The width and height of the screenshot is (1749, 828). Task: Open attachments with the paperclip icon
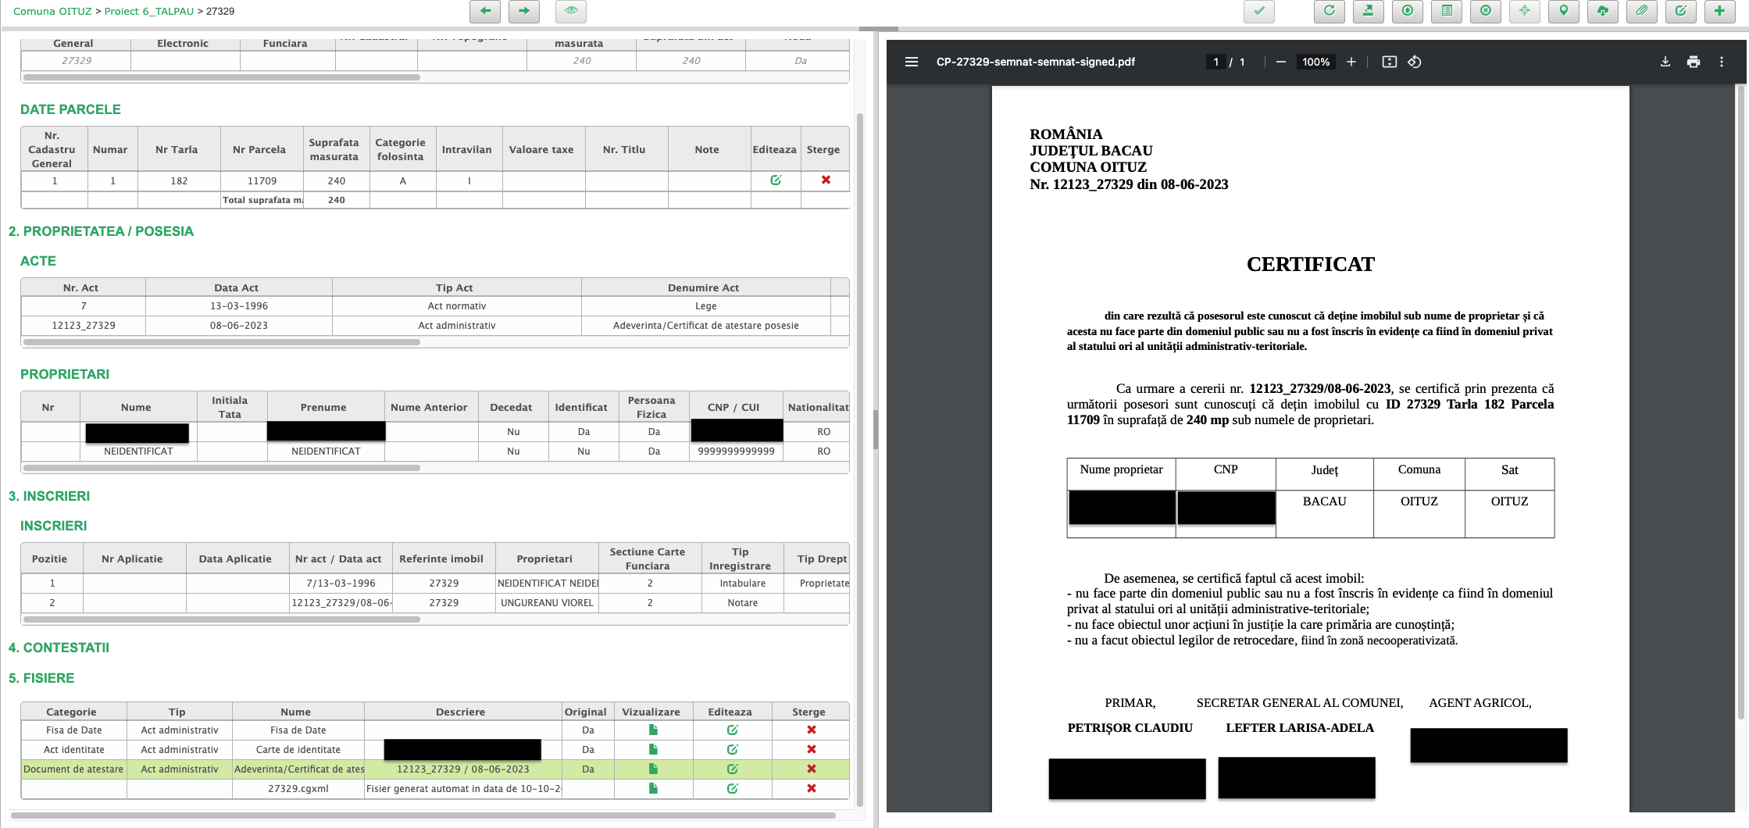[1641, 12]
